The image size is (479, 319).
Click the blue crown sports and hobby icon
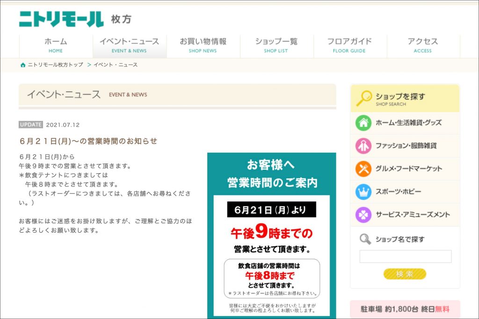[363, 191]
